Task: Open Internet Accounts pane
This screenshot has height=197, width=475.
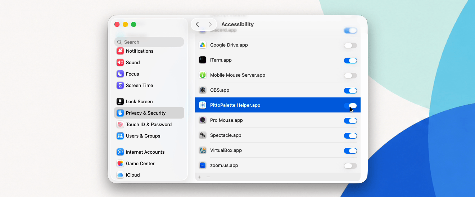Action: point(149,152)
